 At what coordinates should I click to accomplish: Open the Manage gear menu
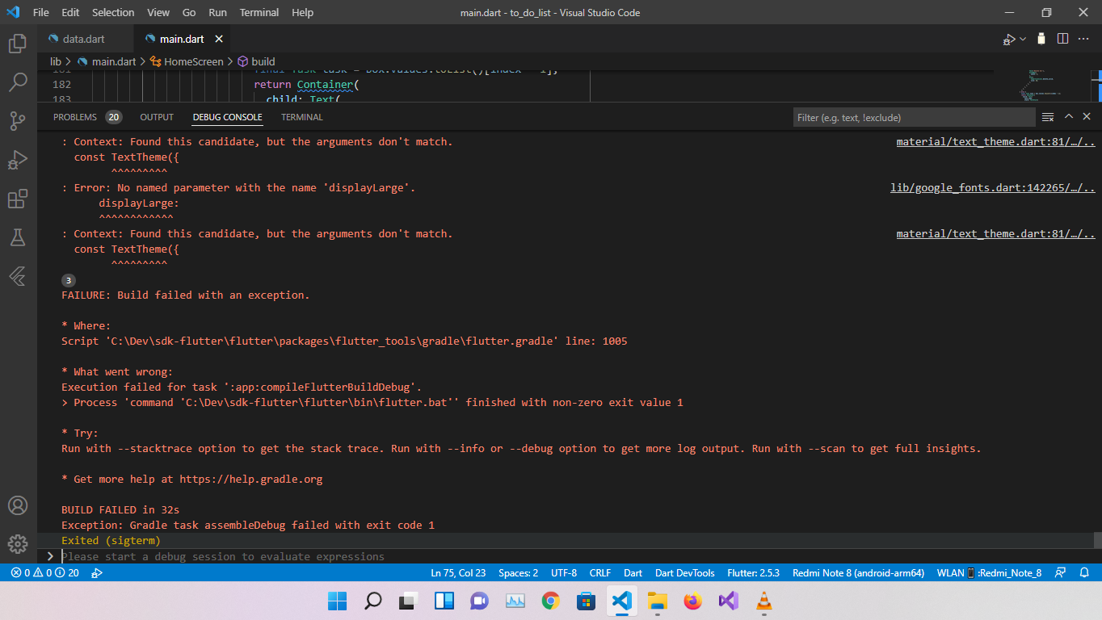[x=18, y=544]
